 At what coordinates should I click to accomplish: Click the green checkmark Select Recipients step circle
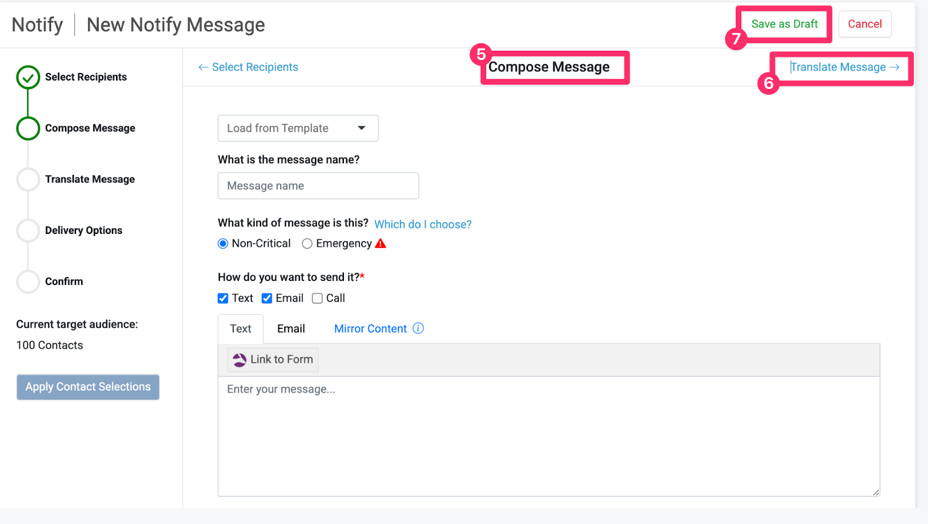28,77
